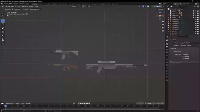Open the Global transform orientation dropdown
Viewport: 200px width, 112px height.
(x=74, y=6)
